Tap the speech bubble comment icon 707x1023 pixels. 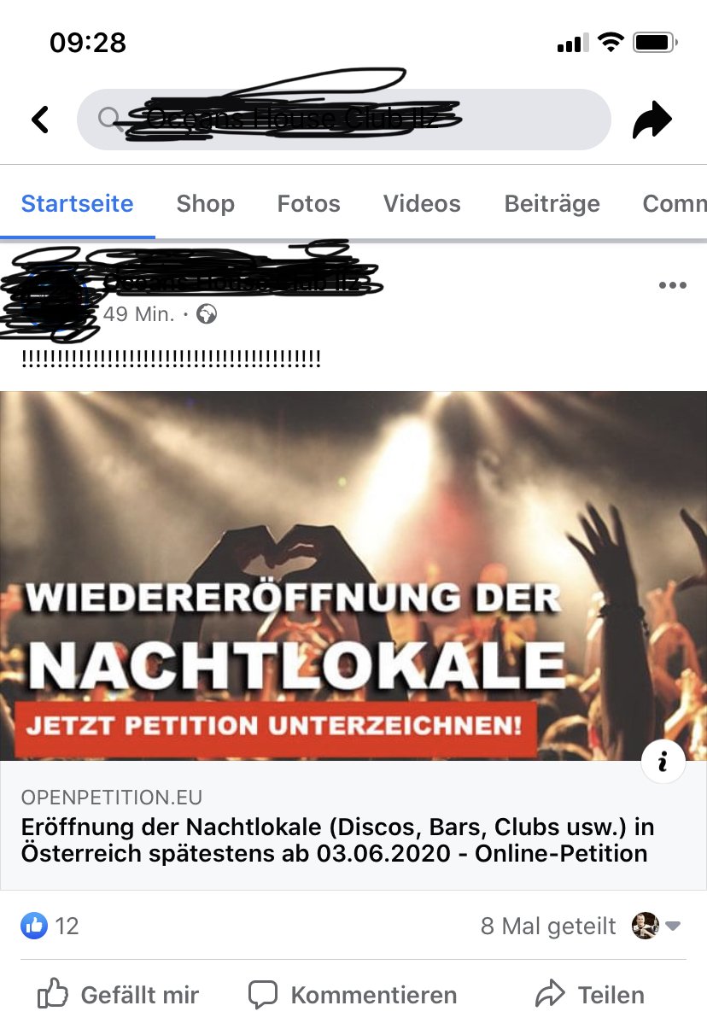[x=263, y=995]
